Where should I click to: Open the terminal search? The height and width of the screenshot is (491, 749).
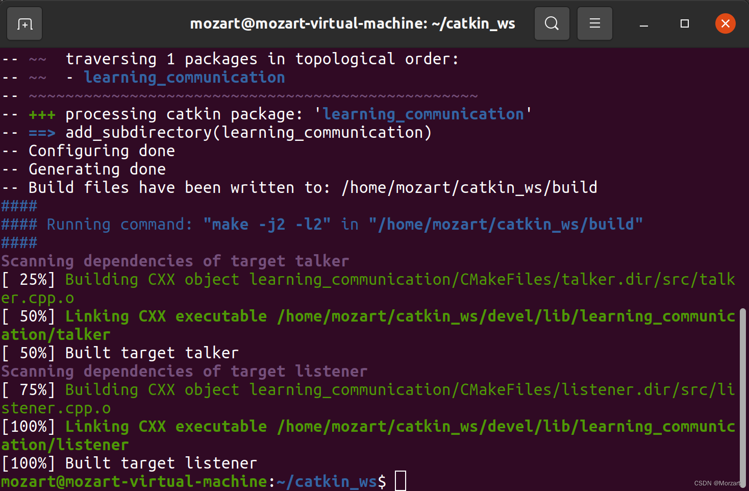click(x=552, y=23)
